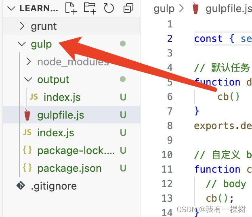Click the U badge on the package.json row

[123, 168]
